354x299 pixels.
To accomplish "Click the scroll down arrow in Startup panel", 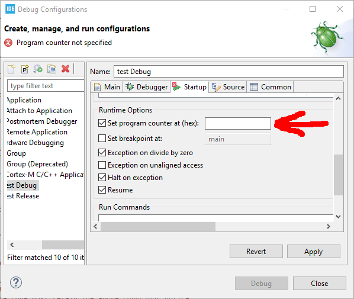I will (338, 217).
